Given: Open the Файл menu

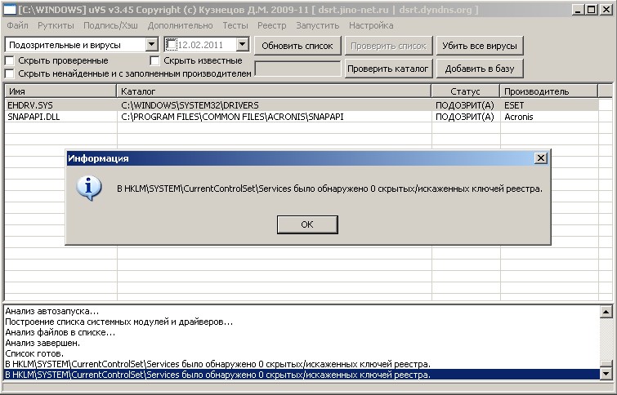Looking at the screenshot, I should pyautogui.click(x=17, y=25).
